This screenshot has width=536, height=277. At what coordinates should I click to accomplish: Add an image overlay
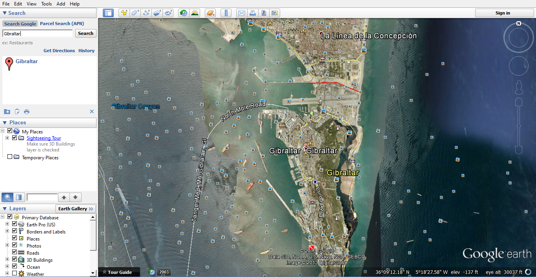(157, 13)
